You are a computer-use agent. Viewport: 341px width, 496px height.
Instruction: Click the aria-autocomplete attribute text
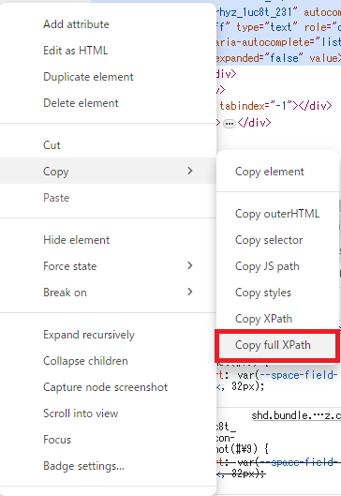pyautogui.click(x=278, y=42)
